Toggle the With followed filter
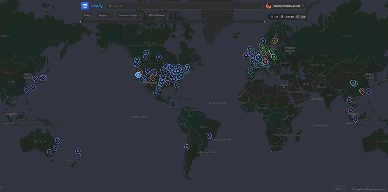Viewport: 388px width, 192px height. pyautogui.click(x=157, y=16)
